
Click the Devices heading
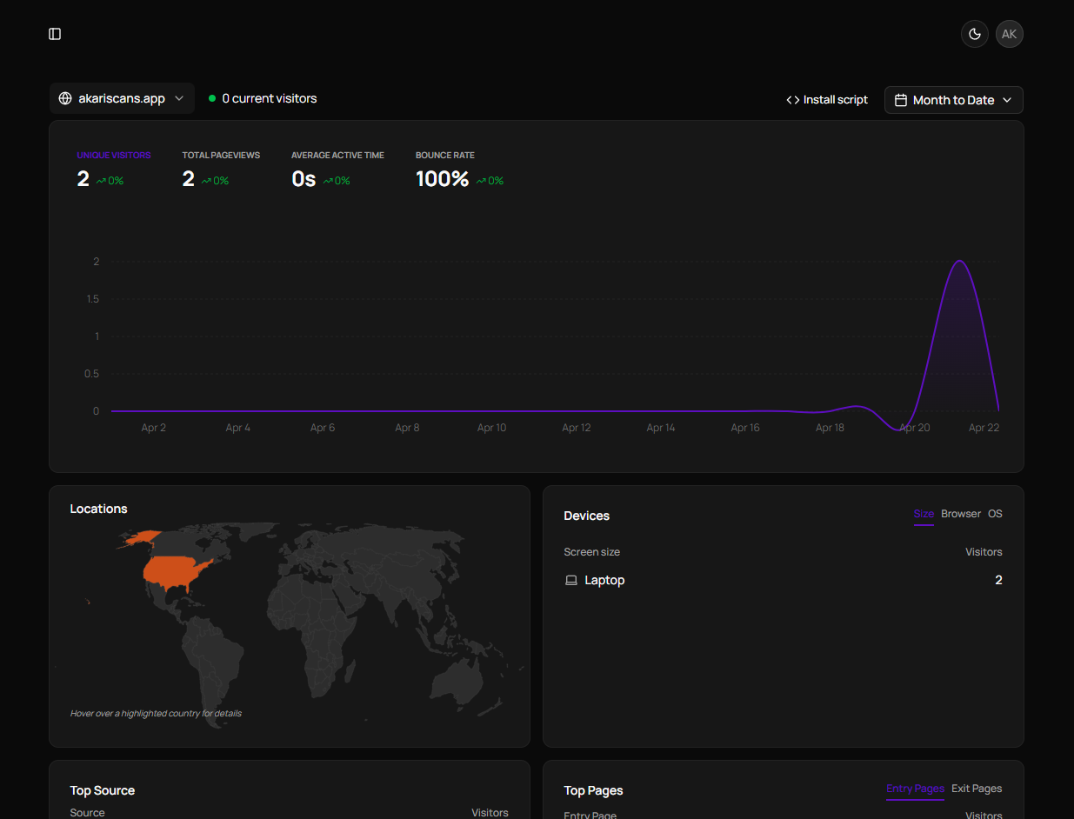(x=587, y=516)
